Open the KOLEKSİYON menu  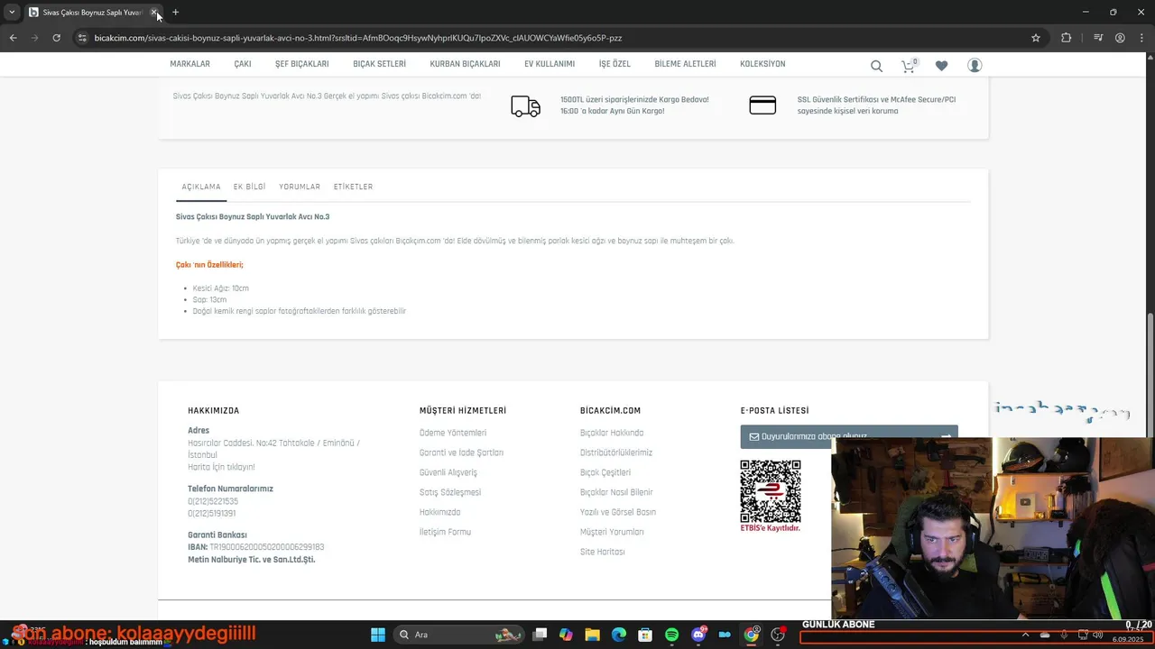762,64
